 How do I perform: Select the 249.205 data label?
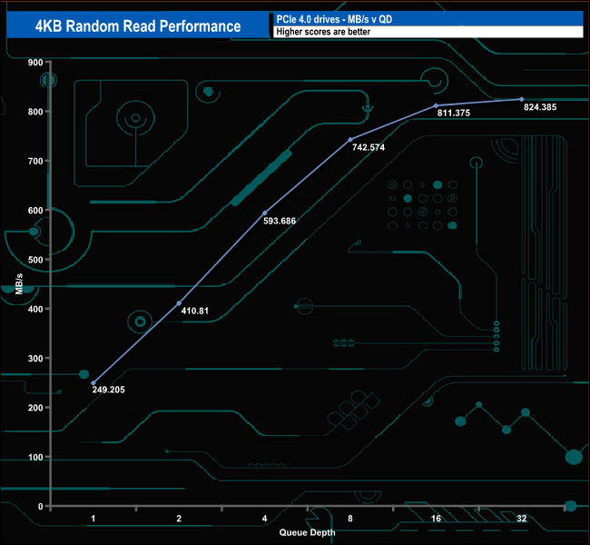(x=110, y=390)
